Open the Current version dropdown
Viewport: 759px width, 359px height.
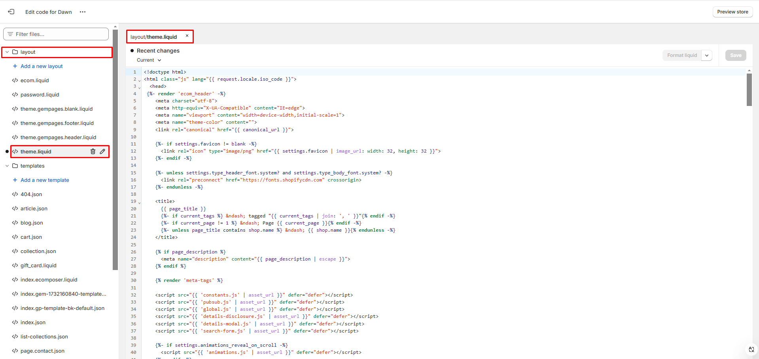149,60
